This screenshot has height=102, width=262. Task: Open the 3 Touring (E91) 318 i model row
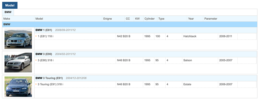[145, 84]
